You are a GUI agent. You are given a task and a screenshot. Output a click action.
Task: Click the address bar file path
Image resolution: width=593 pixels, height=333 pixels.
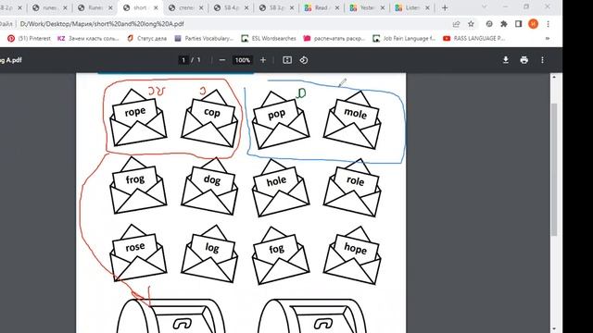click(x=102, y=24)
